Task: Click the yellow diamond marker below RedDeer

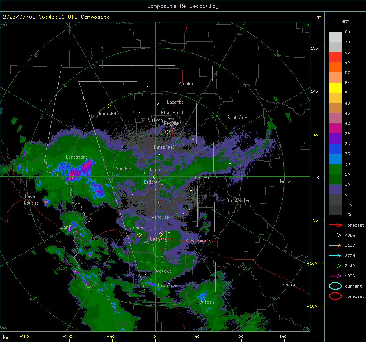Action: (x=167, y=132)
